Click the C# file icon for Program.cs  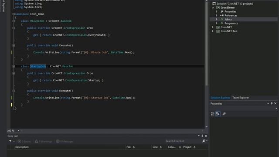(222, 23)
